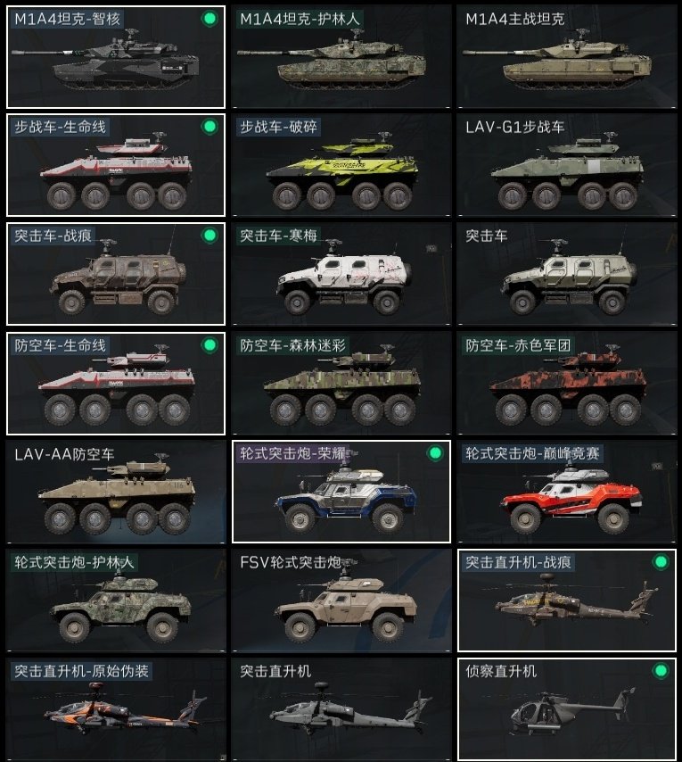The height and width of the screenshot is (762, 682).
Task: Select the blue 轮式突击炮-荣耀 skin
Action: pyautogui.click(x=341, y=492)
